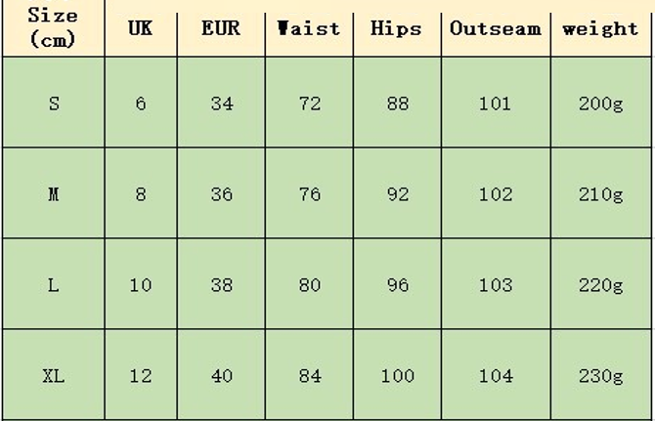Click the XL size row label
Viewport: 655px width, 421px height.
(53, 376)
